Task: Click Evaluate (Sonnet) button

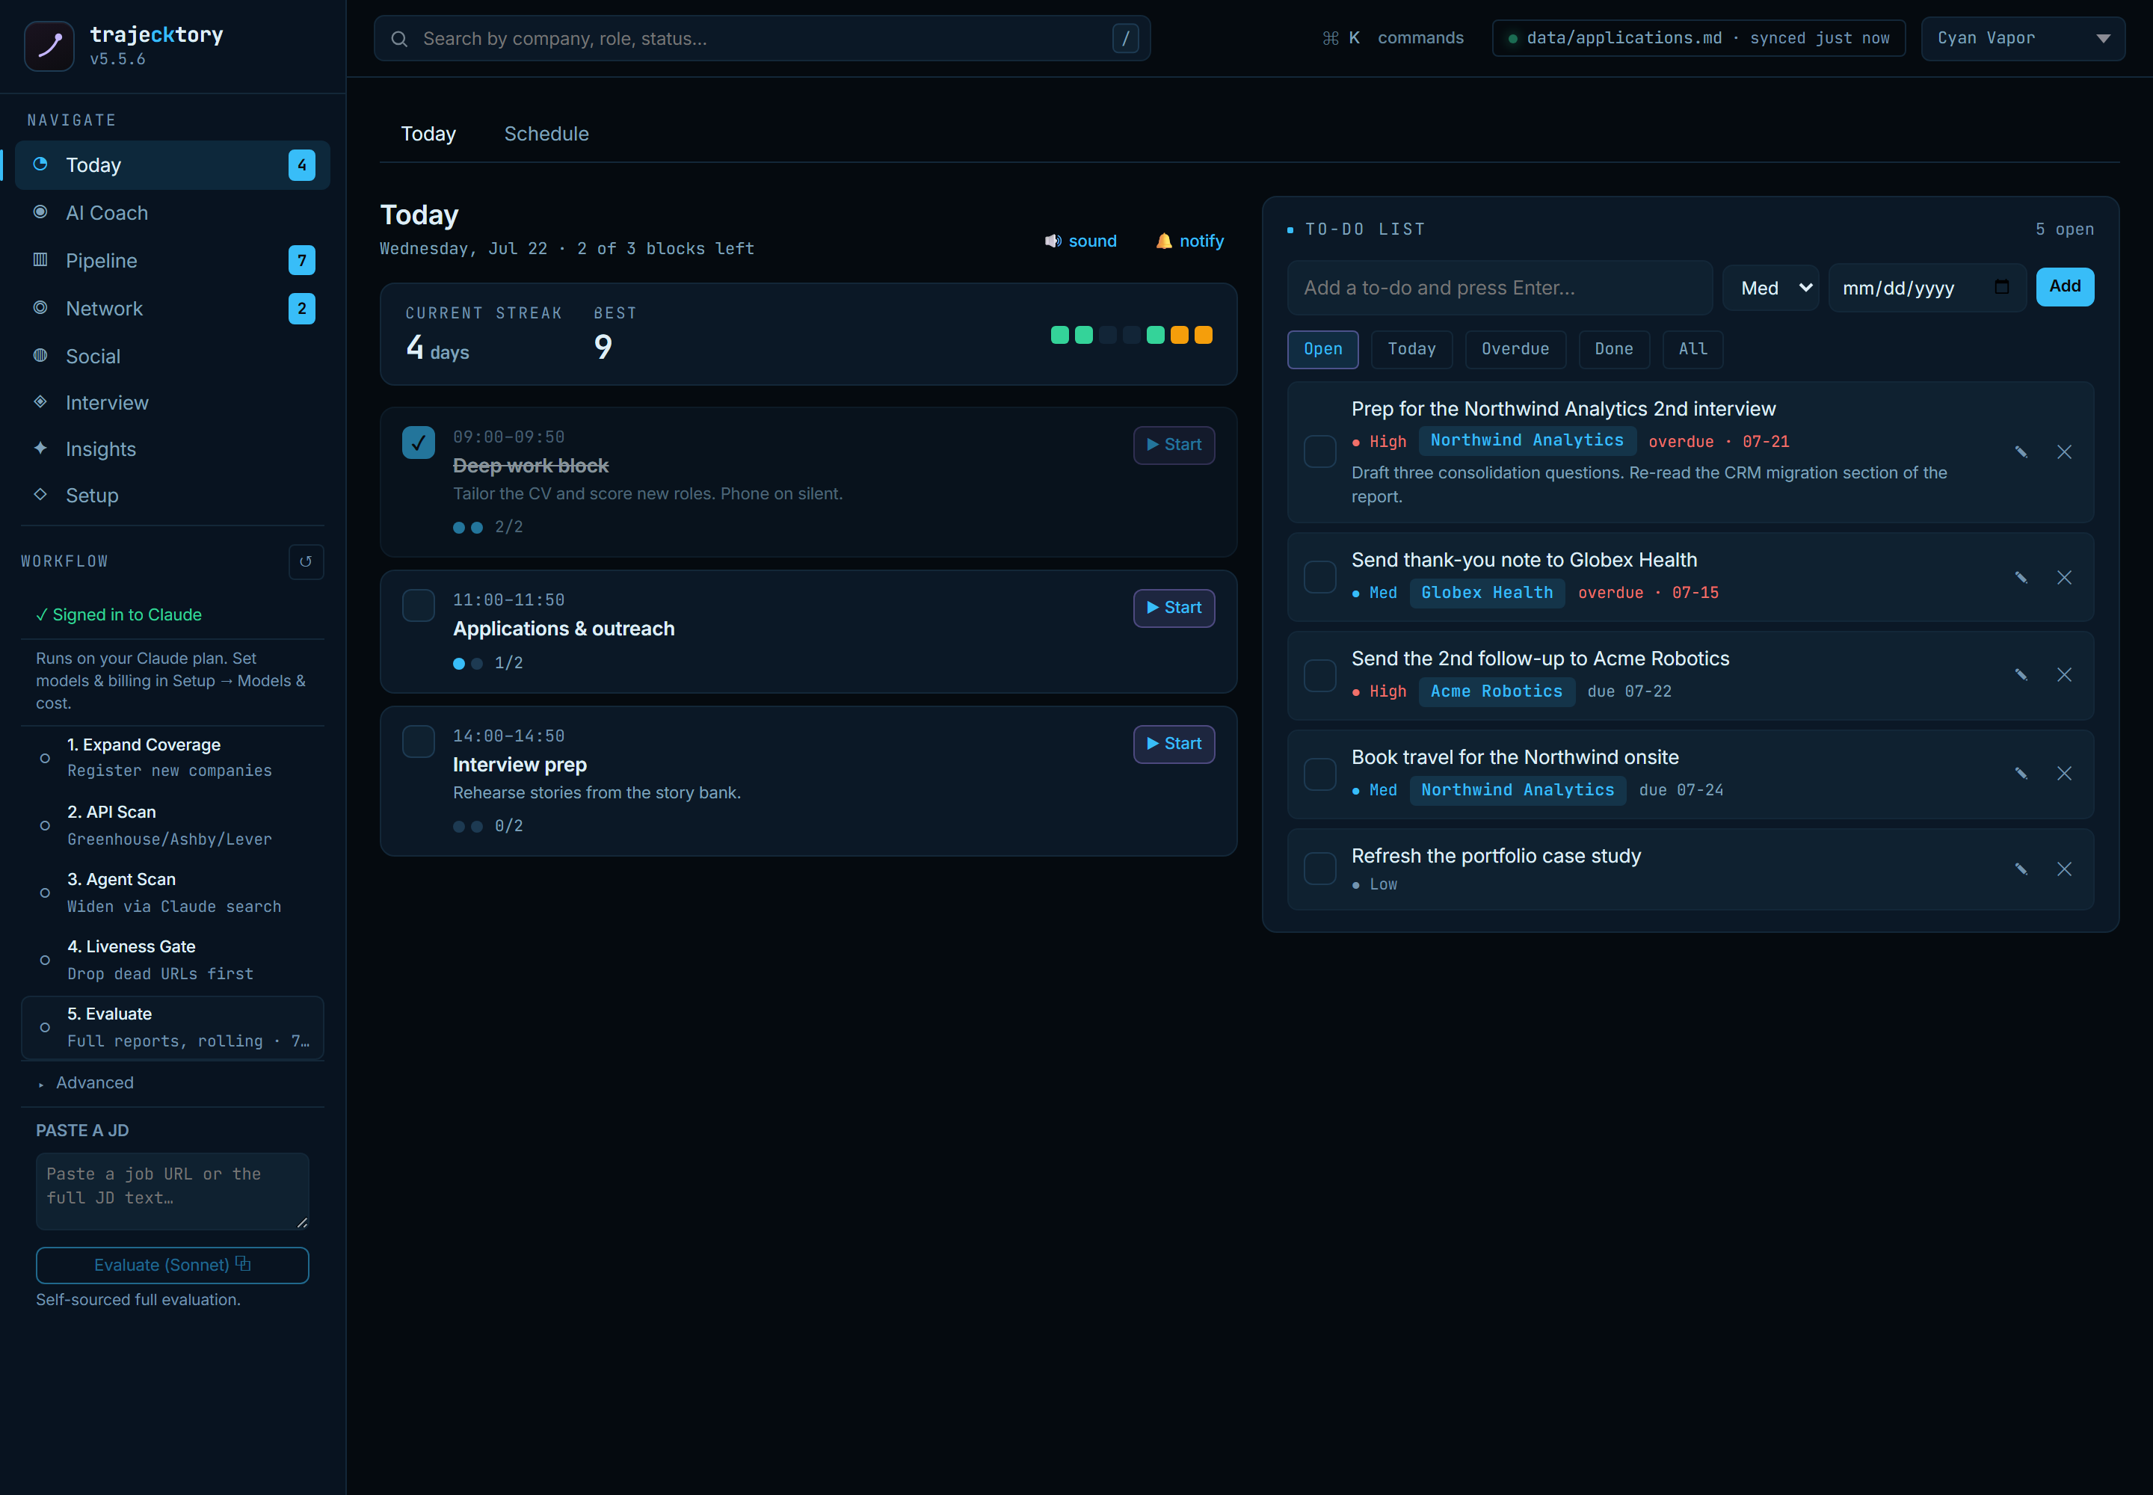Action: (173, 1266)
